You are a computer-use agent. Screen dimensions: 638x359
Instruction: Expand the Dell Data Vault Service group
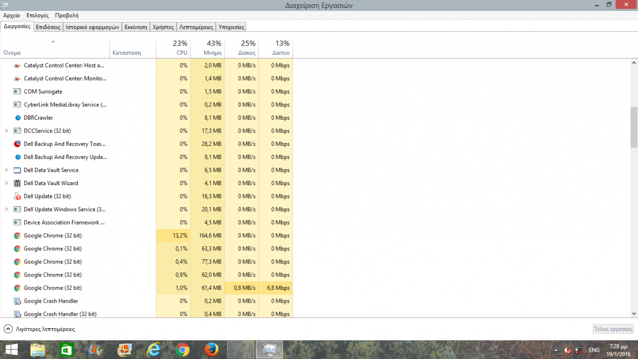pyautogui.click(x=7, y=170)
